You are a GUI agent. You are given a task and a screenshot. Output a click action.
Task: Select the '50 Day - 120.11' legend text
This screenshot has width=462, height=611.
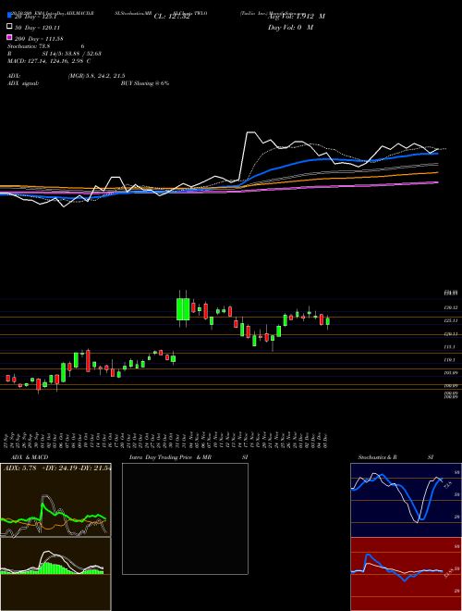(37, 28)
